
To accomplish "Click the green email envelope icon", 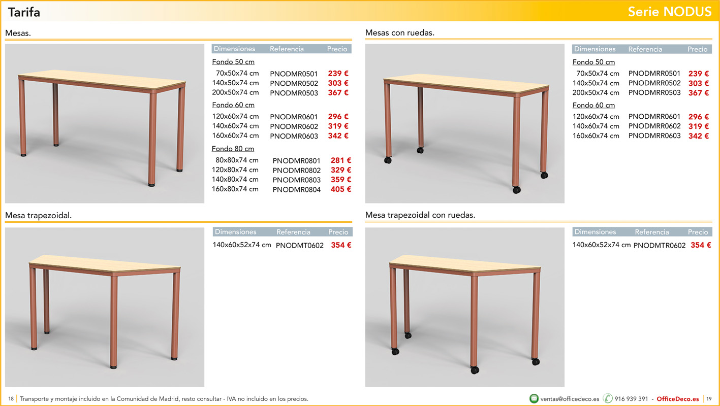I will [x=534, y=398].
